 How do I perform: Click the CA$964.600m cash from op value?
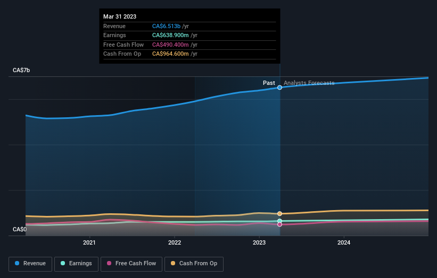point(170,54)
